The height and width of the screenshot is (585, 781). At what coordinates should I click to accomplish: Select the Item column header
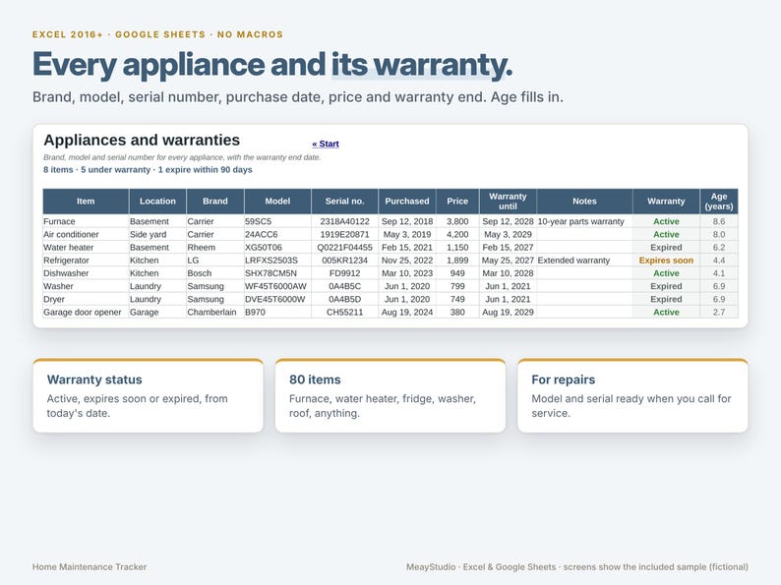(x=86, y=202)
